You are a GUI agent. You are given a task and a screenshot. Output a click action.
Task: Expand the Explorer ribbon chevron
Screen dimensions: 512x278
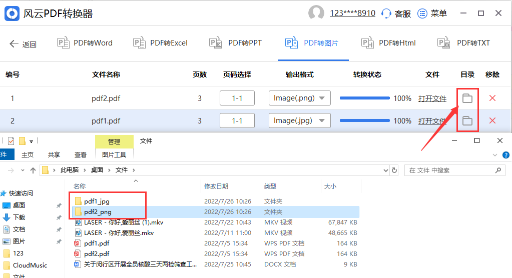(x=495, y=155)
